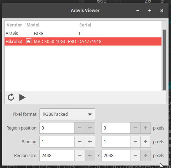
Task: Select the Hikrobot MV-CS050-10GC-PRO camera row
Action: point(83,42)
